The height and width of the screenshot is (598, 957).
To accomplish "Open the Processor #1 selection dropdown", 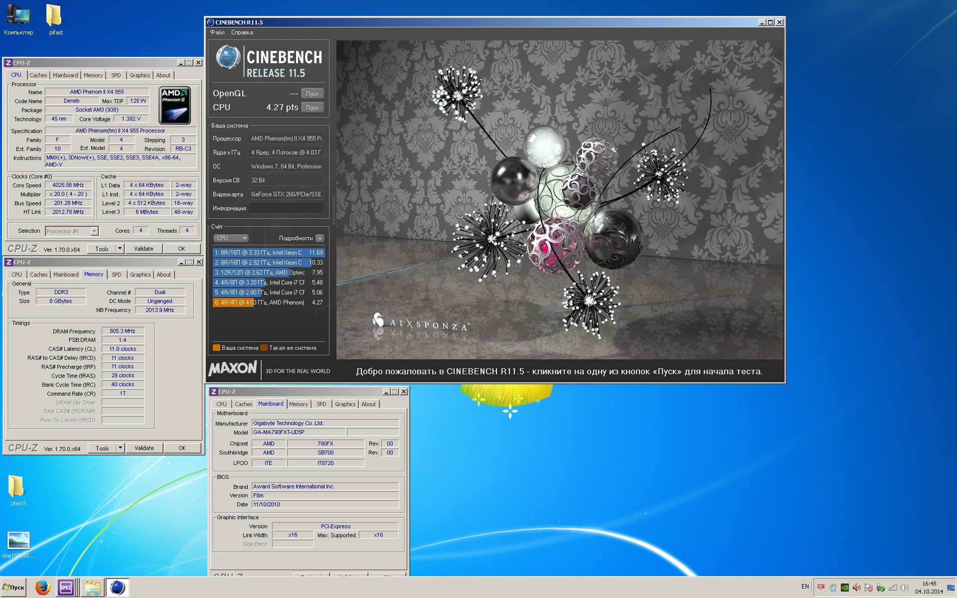I will click(72, 231).
